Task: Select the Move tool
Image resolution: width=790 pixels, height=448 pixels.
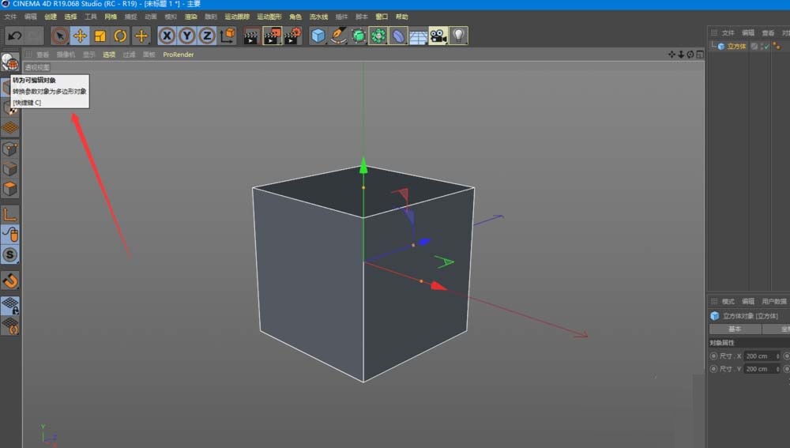Action: click(80, 36)
